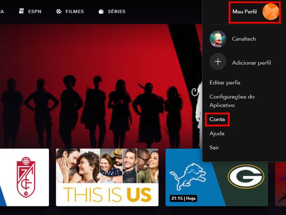Image resolution: width=286 pixels, height=215 pixels.
Task: Click the red silhouettes hero banner
Action: pos(101,86)
